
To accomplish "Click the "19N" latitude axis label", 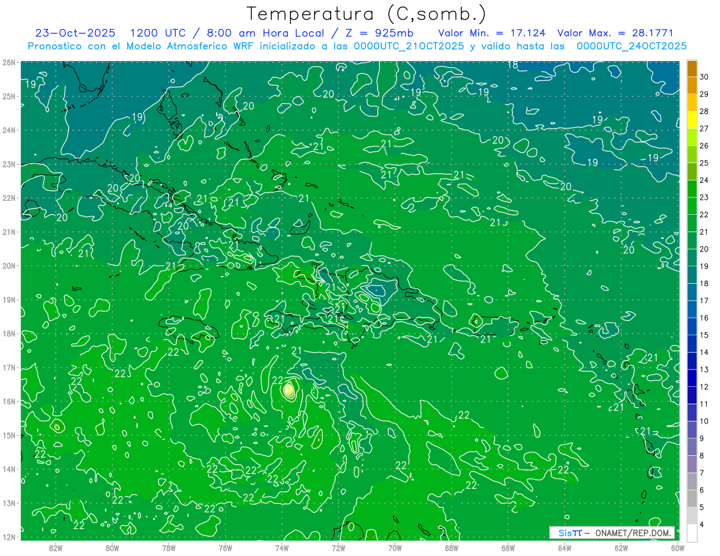I will [x=9, y=300].
